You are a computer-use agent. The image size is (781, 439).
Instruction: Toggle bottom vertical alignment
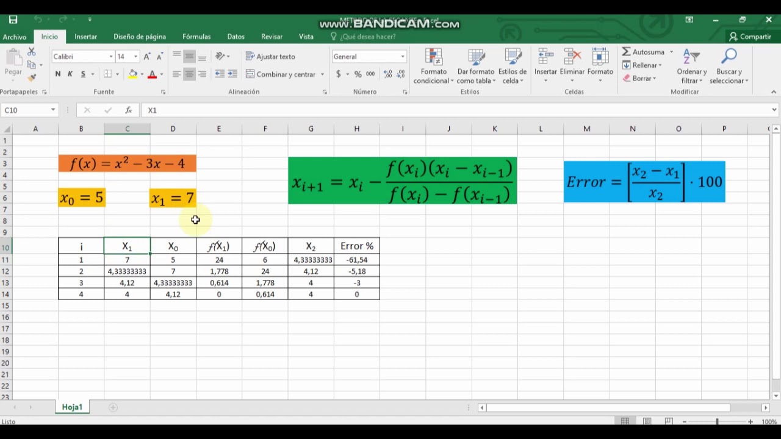pos(202,57)
